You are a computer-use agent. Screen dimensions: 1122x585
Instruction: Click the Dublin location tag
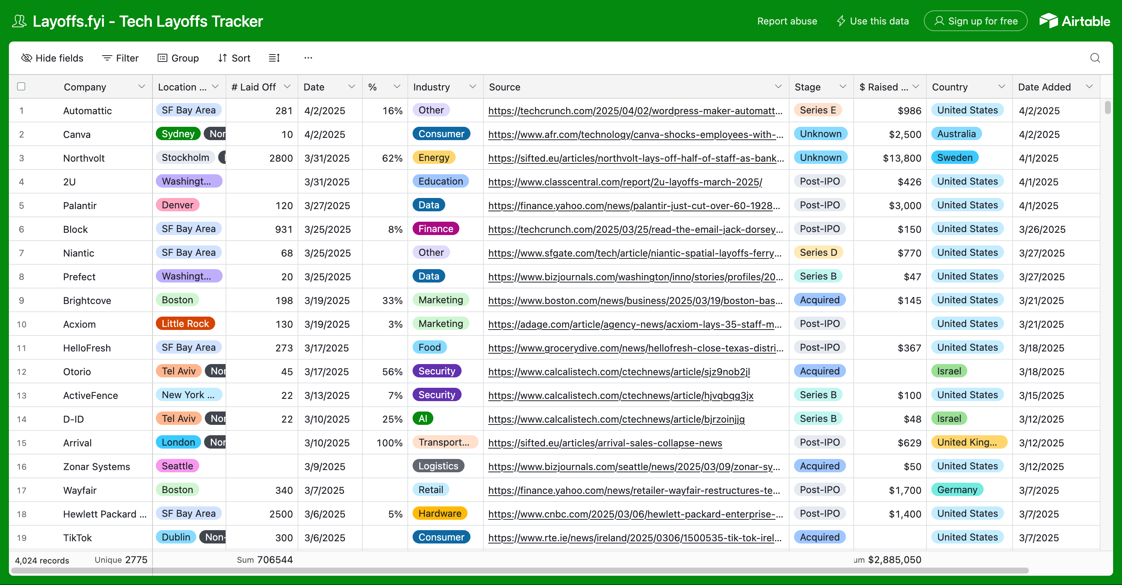pos(176,537)
